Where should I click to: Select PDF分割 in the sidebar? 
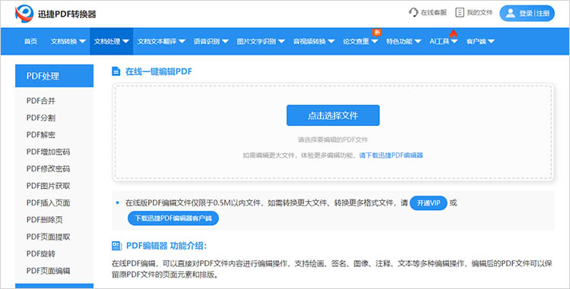[x=41, y=118]
